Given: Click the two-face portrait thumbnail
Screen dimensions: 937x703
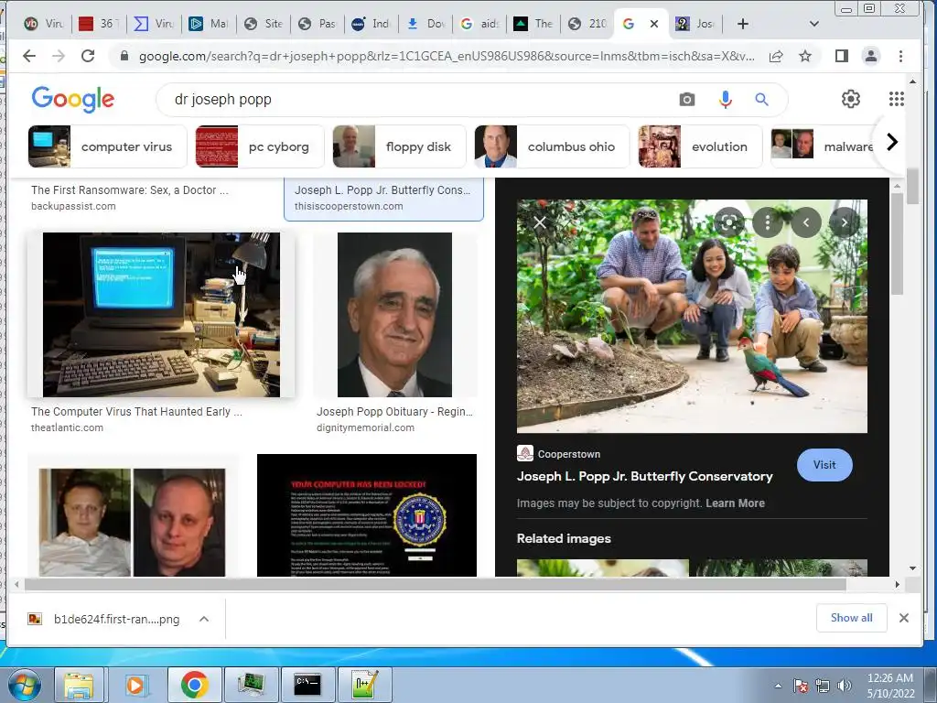Looking at the screenshot, I should point(132,523).
